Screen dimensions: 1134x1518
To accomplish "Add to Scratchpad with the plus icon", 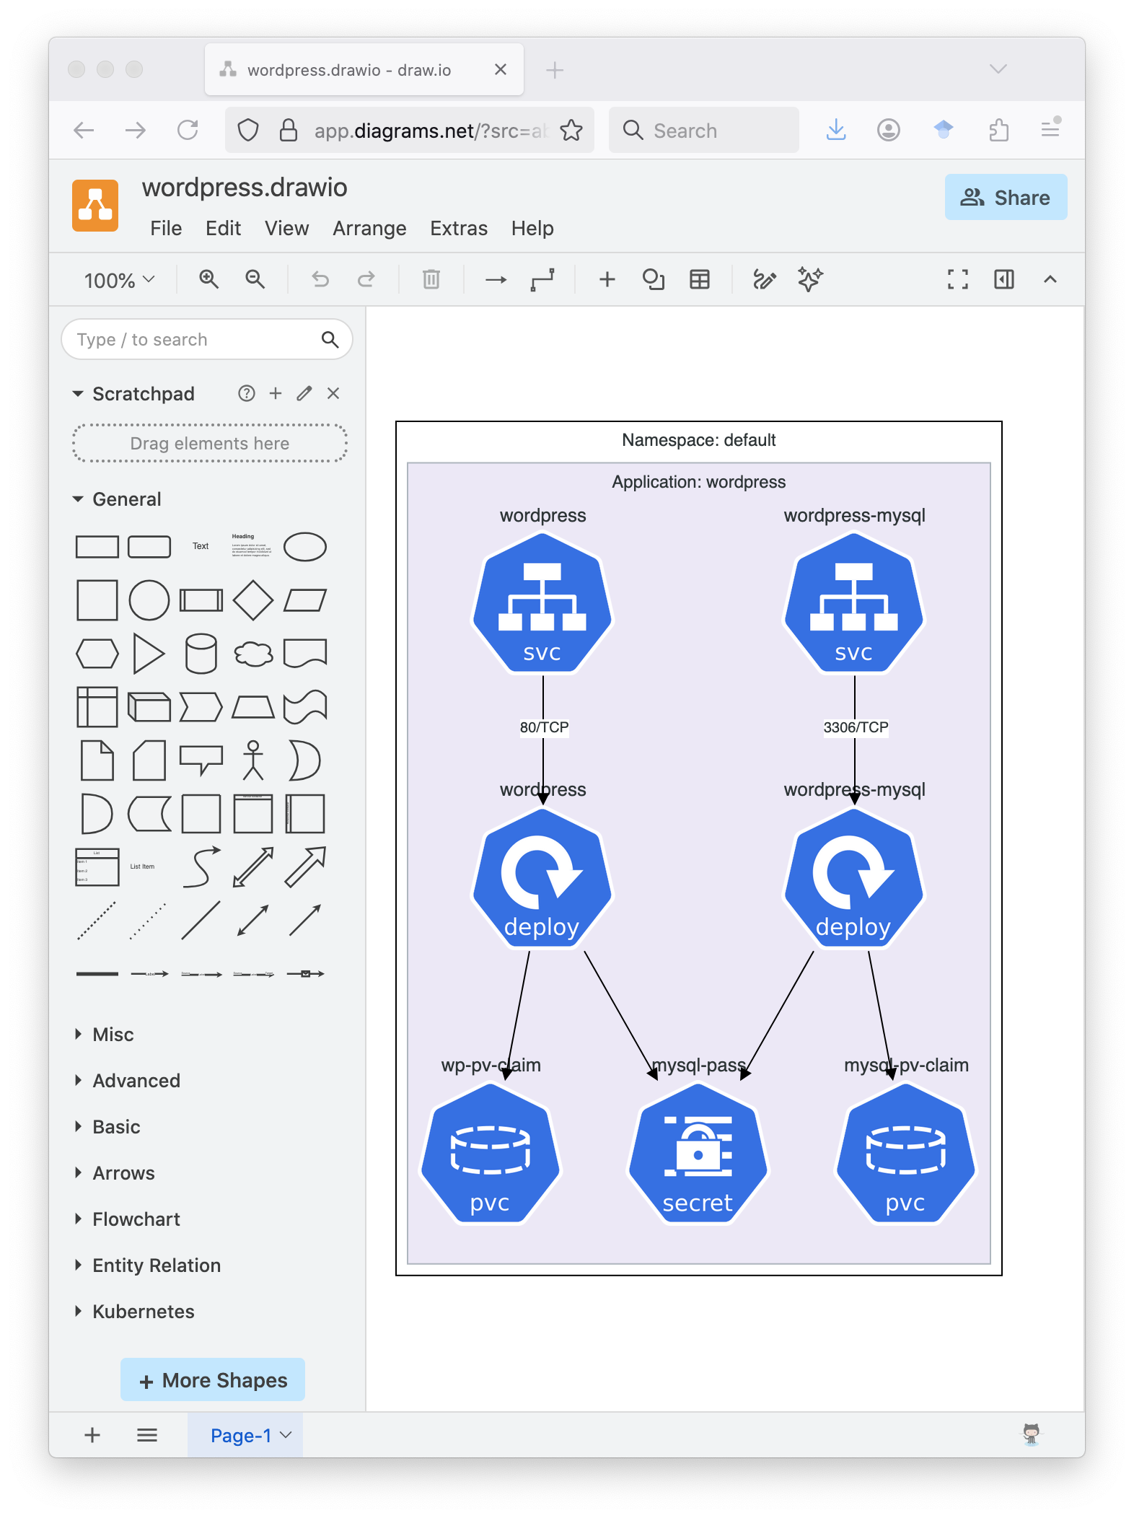I will (276, 393).
